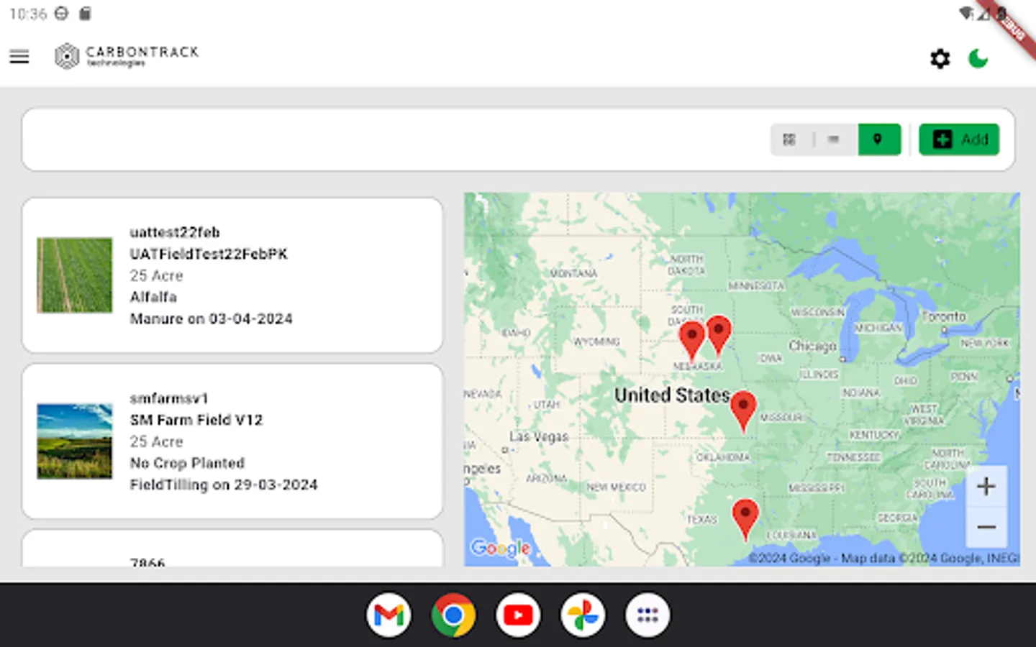
Task: Open Gmail from the taskbar
Action: click(388, 615)
